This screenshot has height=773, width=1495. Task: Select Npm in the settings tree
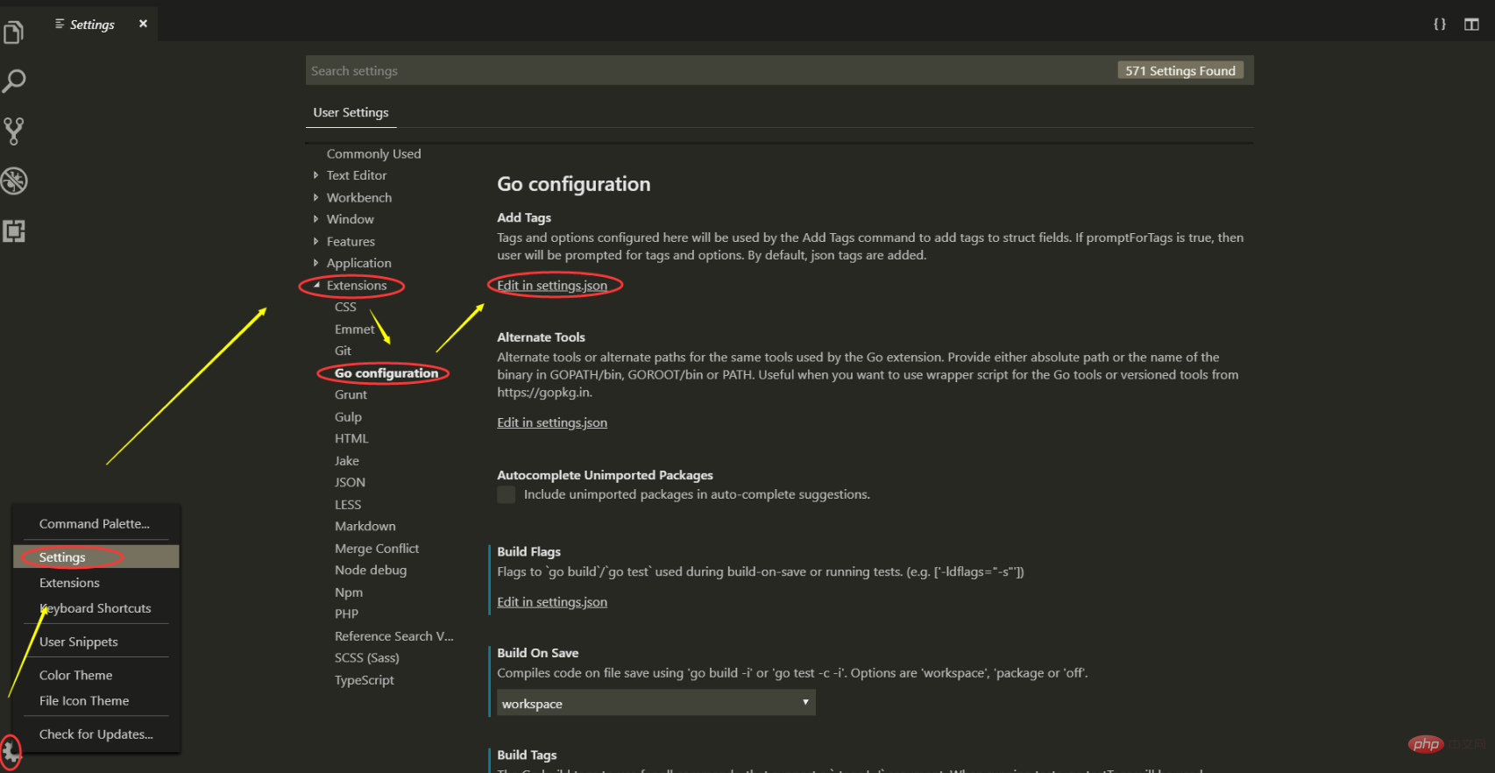pyautogui.click(x=348, y=592)
